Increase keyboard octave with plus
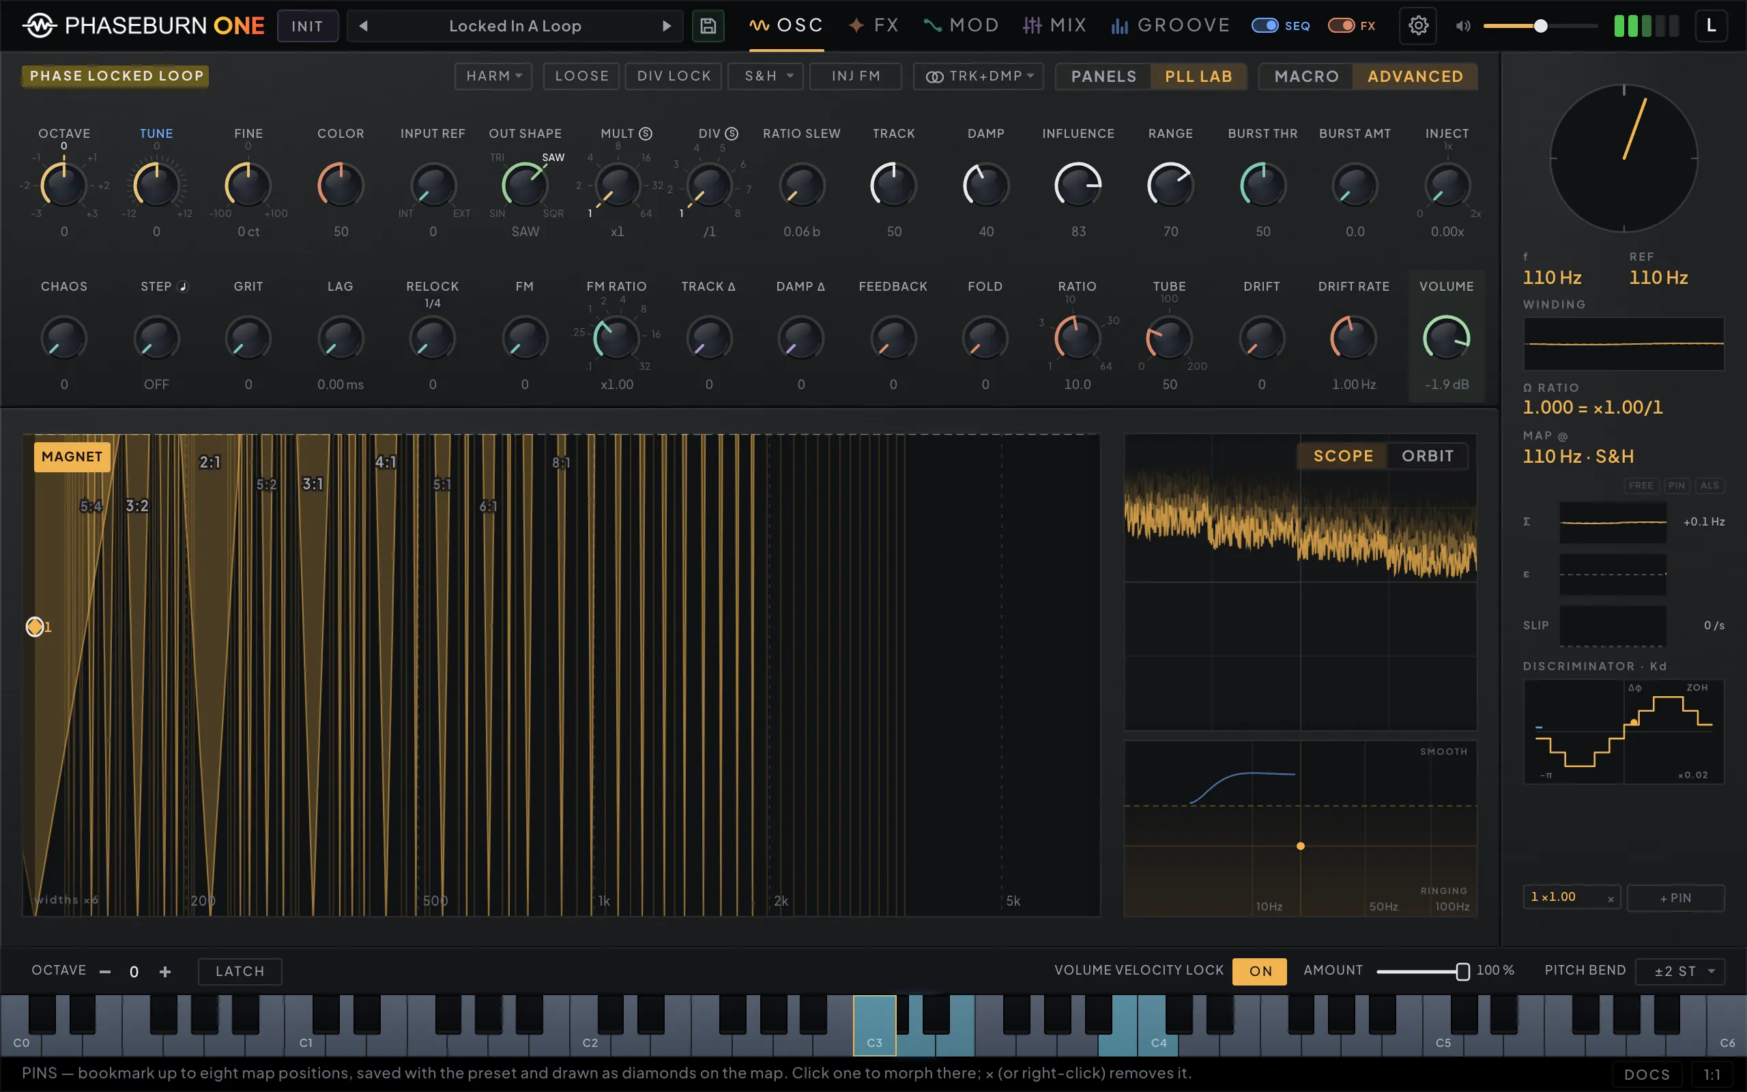The height and width of the screenshot is (1092, 1747). pos(165,971)
